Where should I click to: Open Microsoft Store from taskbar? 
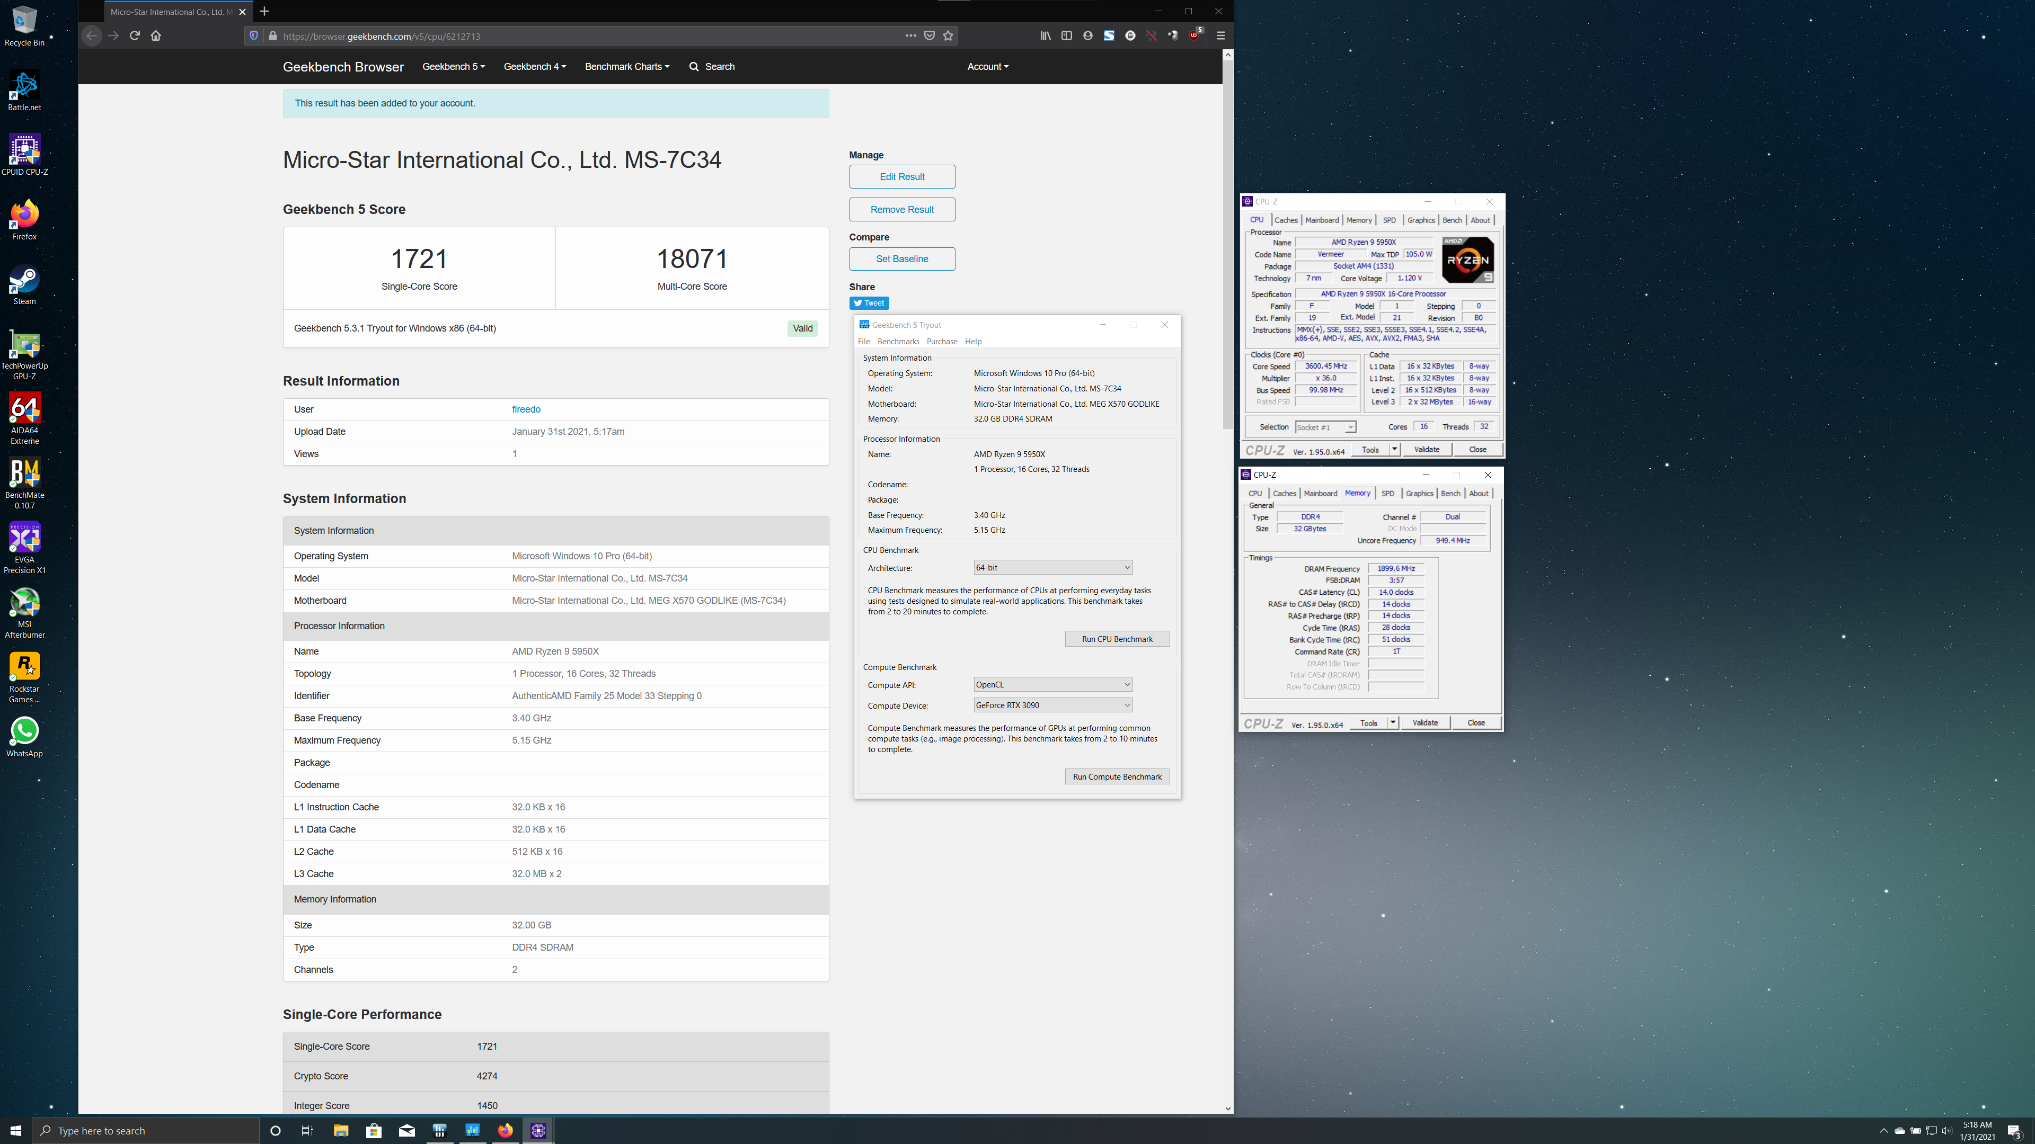pos(374,1131)
